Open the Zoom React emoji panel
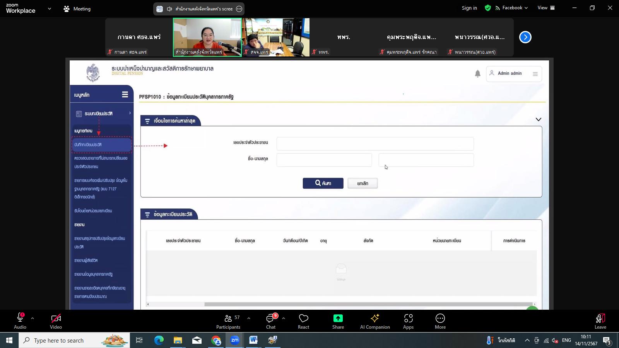The height and width of the screenshot is (348, 619). 303,321
